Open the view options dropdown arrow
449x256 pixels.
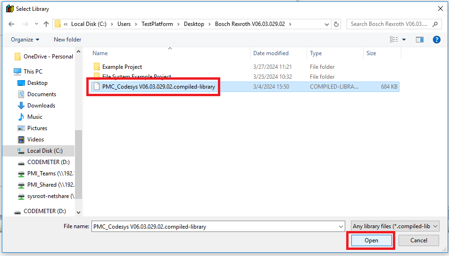coord(404,40)
